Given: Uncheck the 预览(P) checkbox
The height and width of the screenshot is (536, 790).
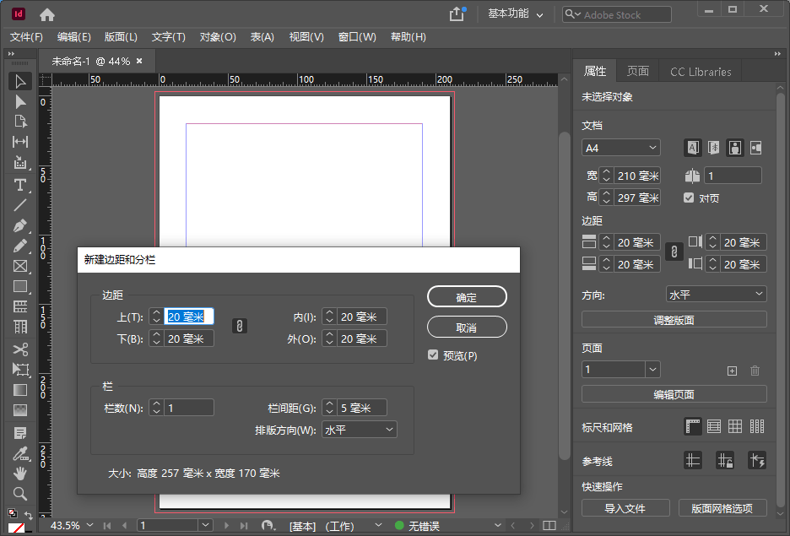Looking at the screenshot, I should (433, 355).
